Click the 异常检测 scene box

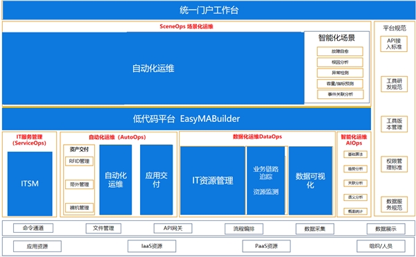[340, 73]
